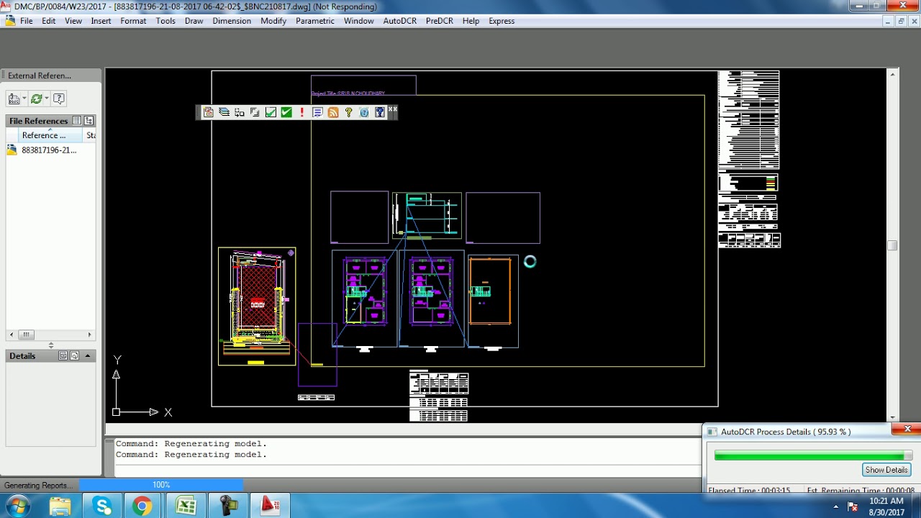Open the AutoCAD taskbar icon
The image size is (921, 518).
[x=270, y=506]
